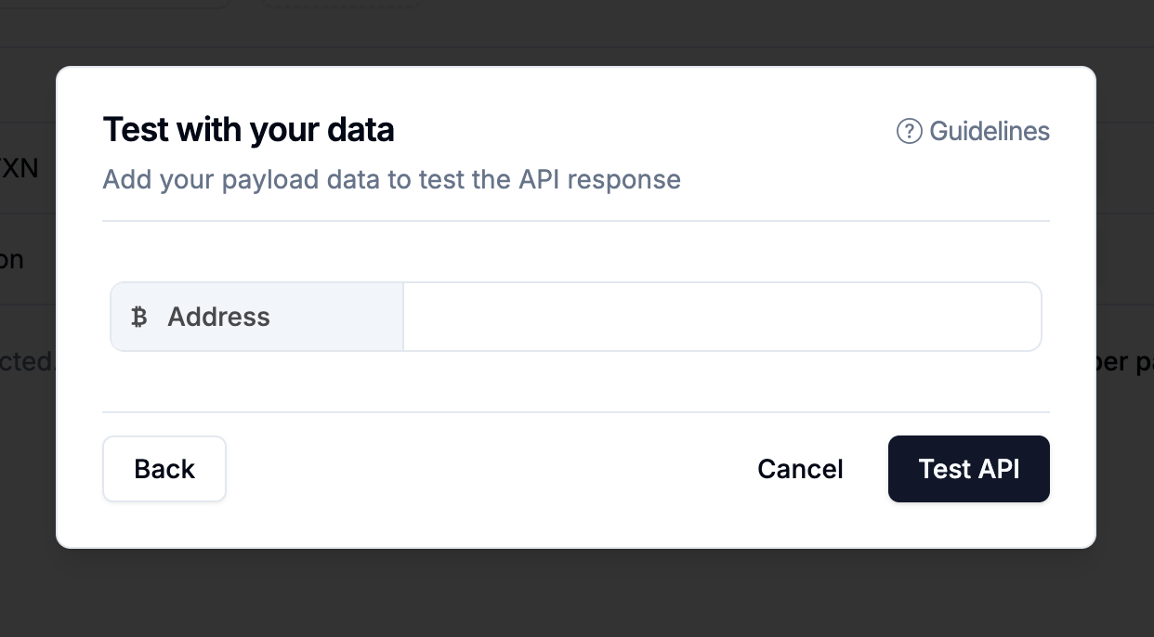This screenshot has height=637, width=1154.
Task: Click the partially hidden "XN" text behind dialog
Action: 20,169
